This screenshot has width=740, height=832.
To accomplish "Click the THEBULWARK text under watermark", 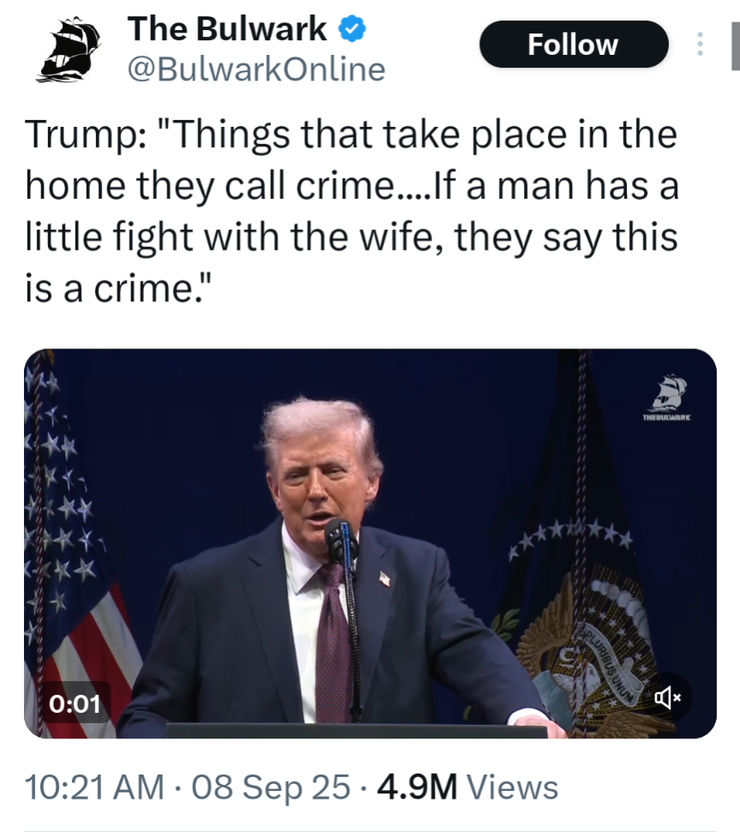I will (x=667, y=418).
